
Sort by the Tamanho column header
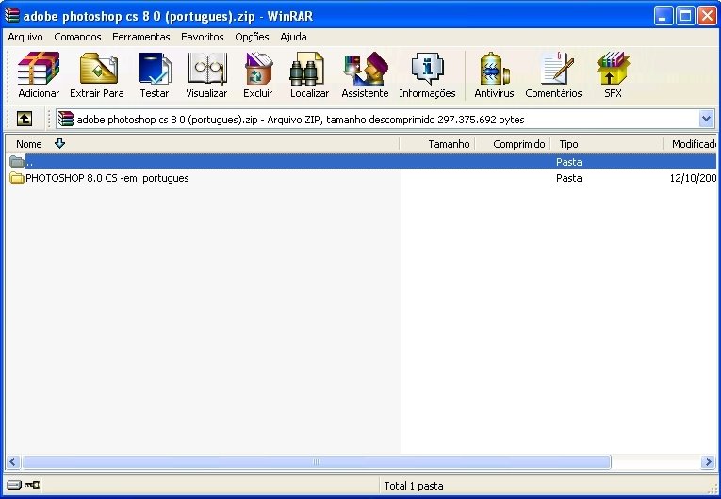[436, 144]
